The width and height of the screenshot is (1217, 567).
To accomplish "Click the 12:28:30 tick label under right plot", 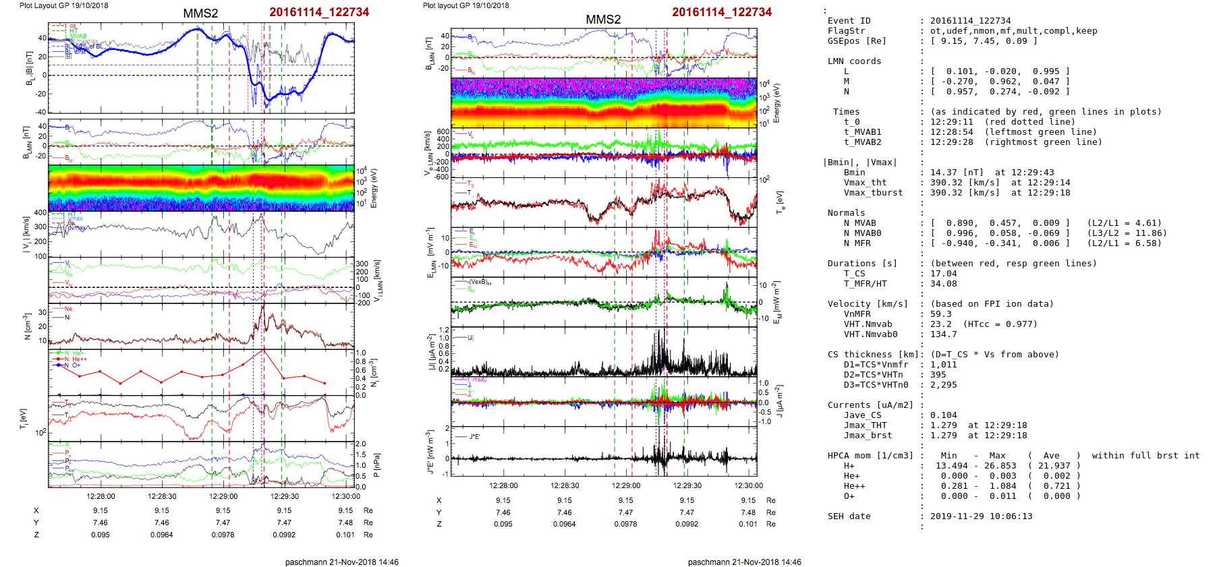I will (x=565, y=485).
